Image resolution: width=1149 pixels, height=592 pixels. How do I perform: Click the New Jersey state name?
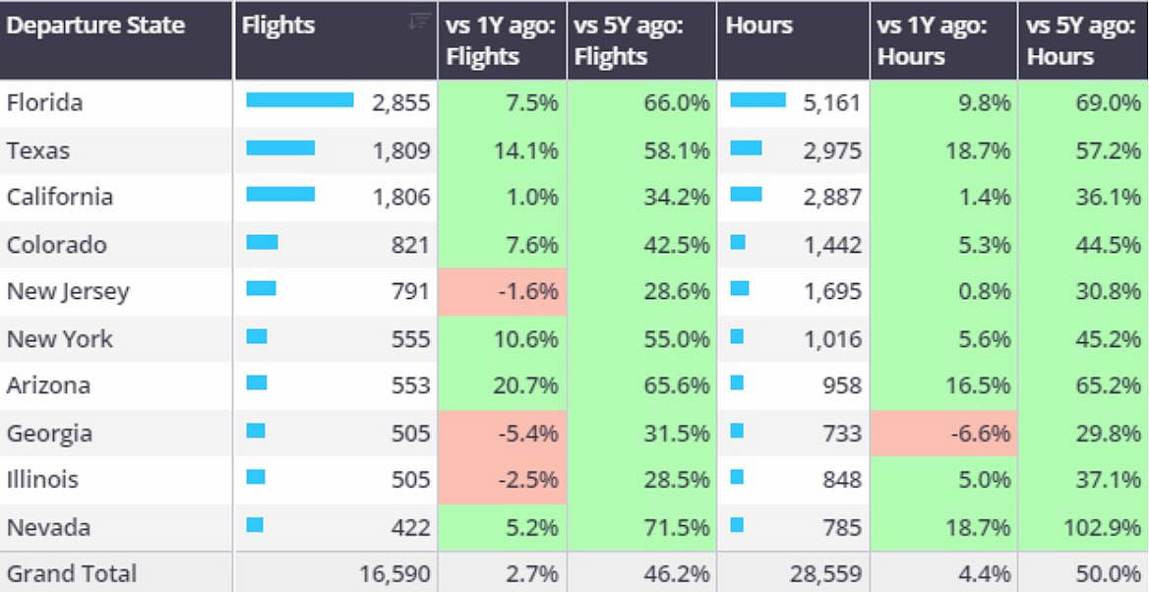[x=68, y=291]
